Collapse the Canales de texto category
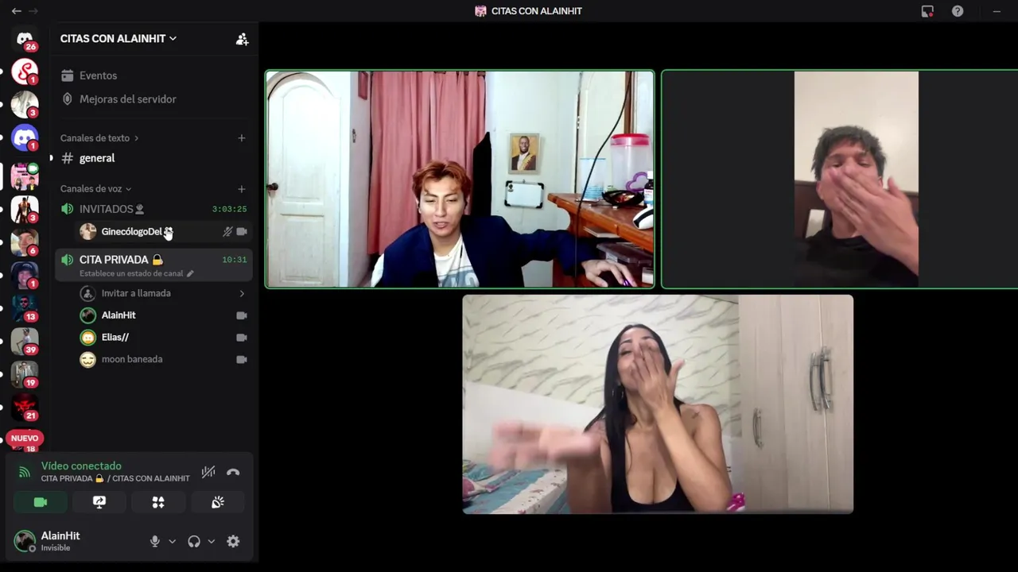1018x572 pixels. pos(99,138)
